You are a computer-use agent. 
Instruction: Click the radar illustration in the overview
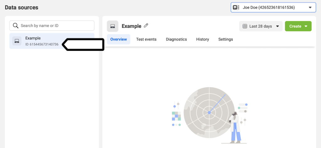pyautogui.click(x=209, y=112)
